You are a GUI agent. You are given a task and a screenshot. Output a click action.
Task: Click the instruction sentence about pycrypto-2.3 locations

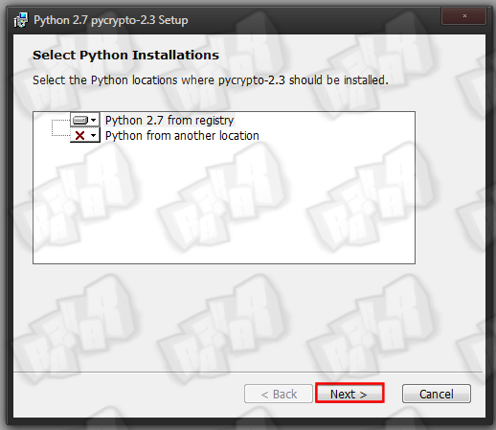[211, 80]
